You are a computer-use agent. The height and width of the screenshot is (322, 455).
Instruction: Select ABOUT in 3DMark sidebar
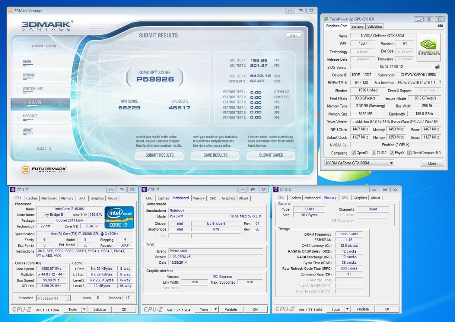click(x=40, y=131)
